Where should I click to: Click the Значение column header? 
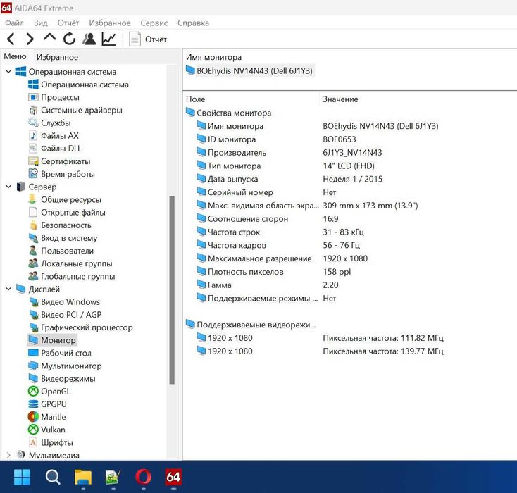coord(340,99)
